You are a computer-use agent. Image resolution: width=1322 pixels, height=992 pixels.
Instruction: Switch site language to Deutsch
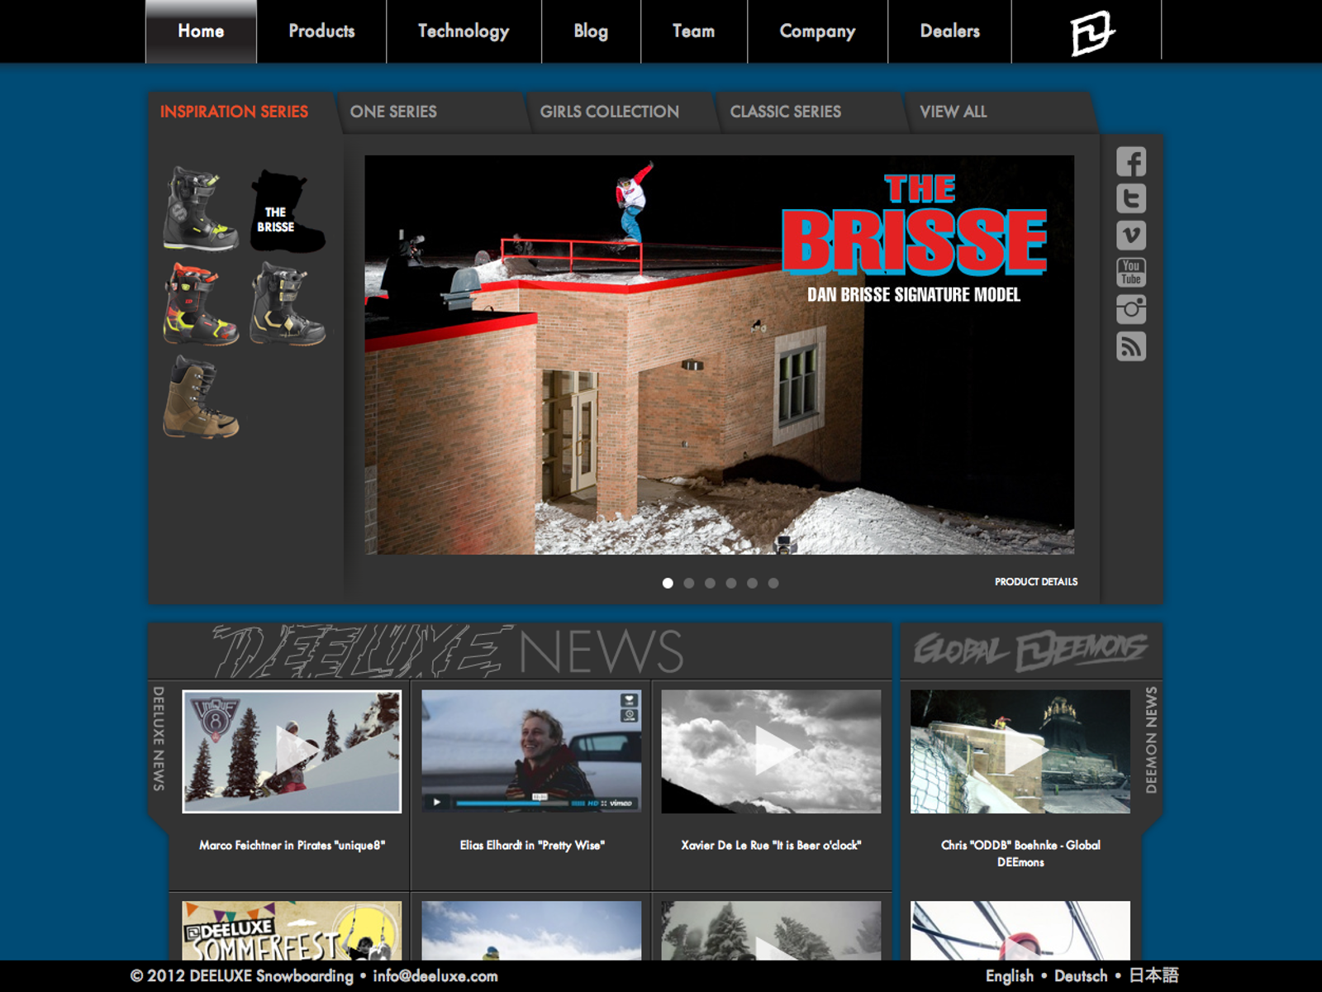[1081, 976]
